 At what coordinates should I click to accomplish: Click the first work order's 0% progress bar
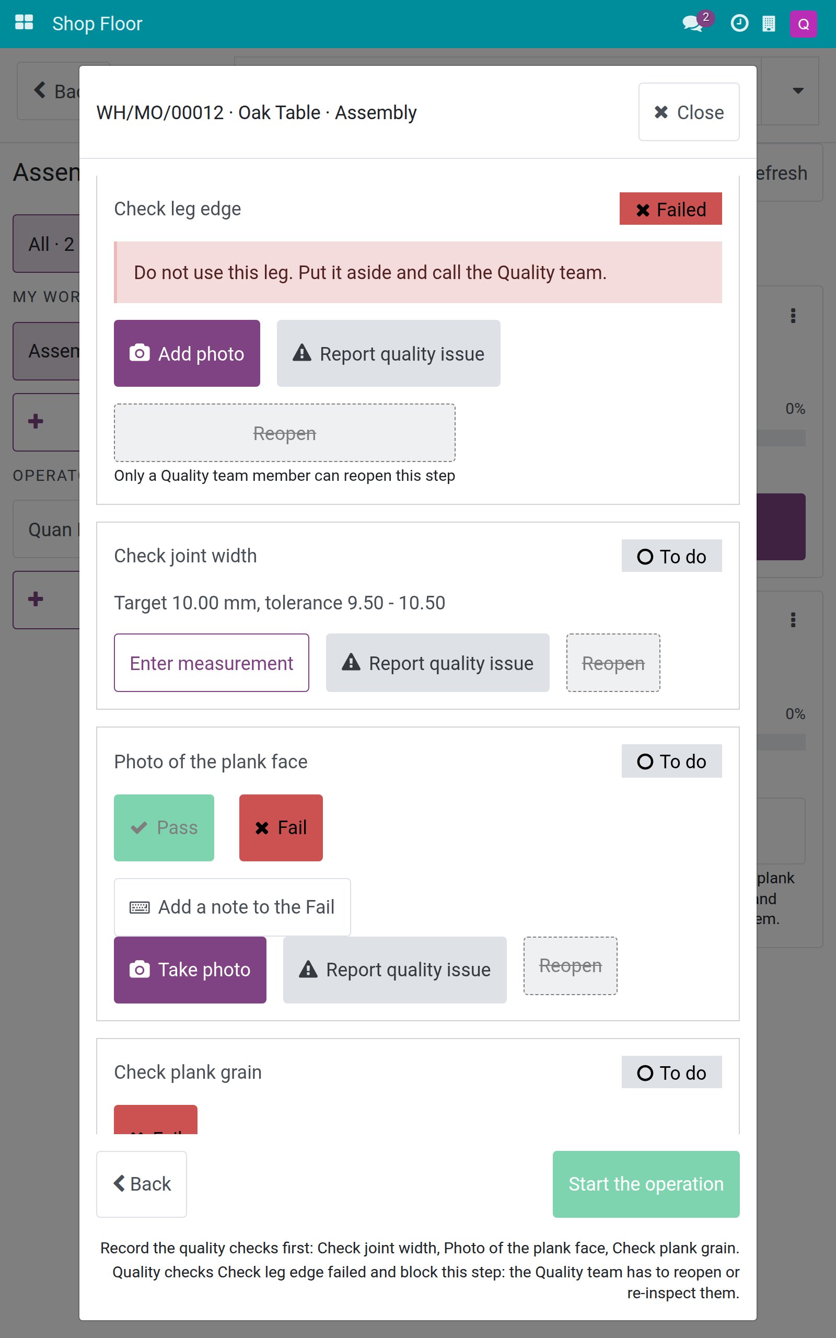(780, 438)
